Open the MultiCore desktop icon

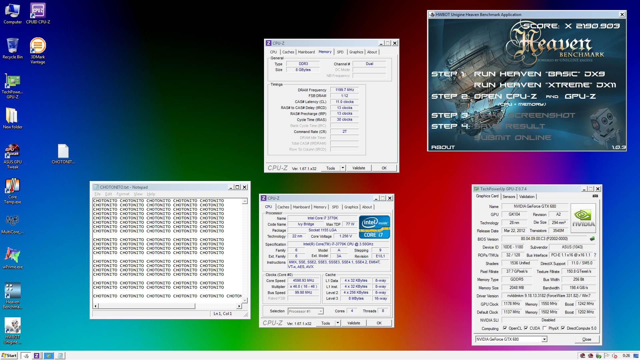pyautogui.click(x=13, y=224)
